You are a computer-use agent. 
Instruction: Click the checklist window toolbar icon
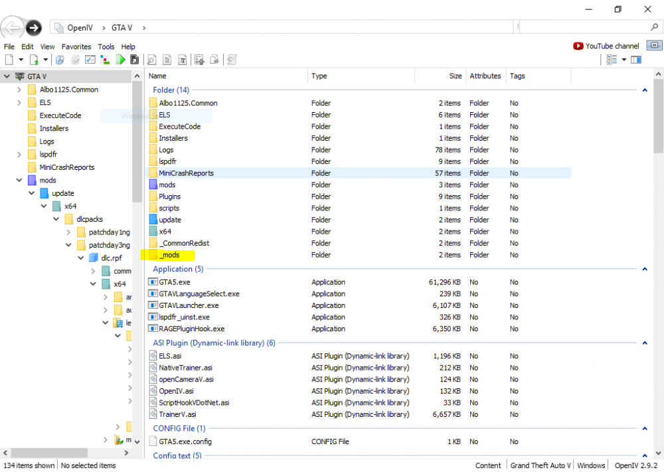pyautogui.click(x=90, y=60)
